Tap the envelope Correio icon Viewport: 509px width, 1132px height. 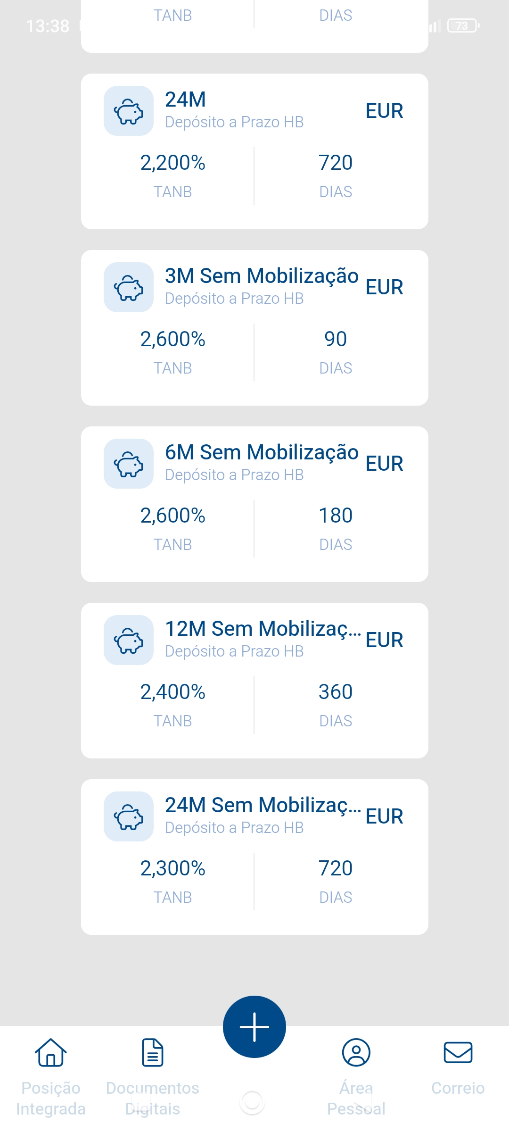[458, 1052]
